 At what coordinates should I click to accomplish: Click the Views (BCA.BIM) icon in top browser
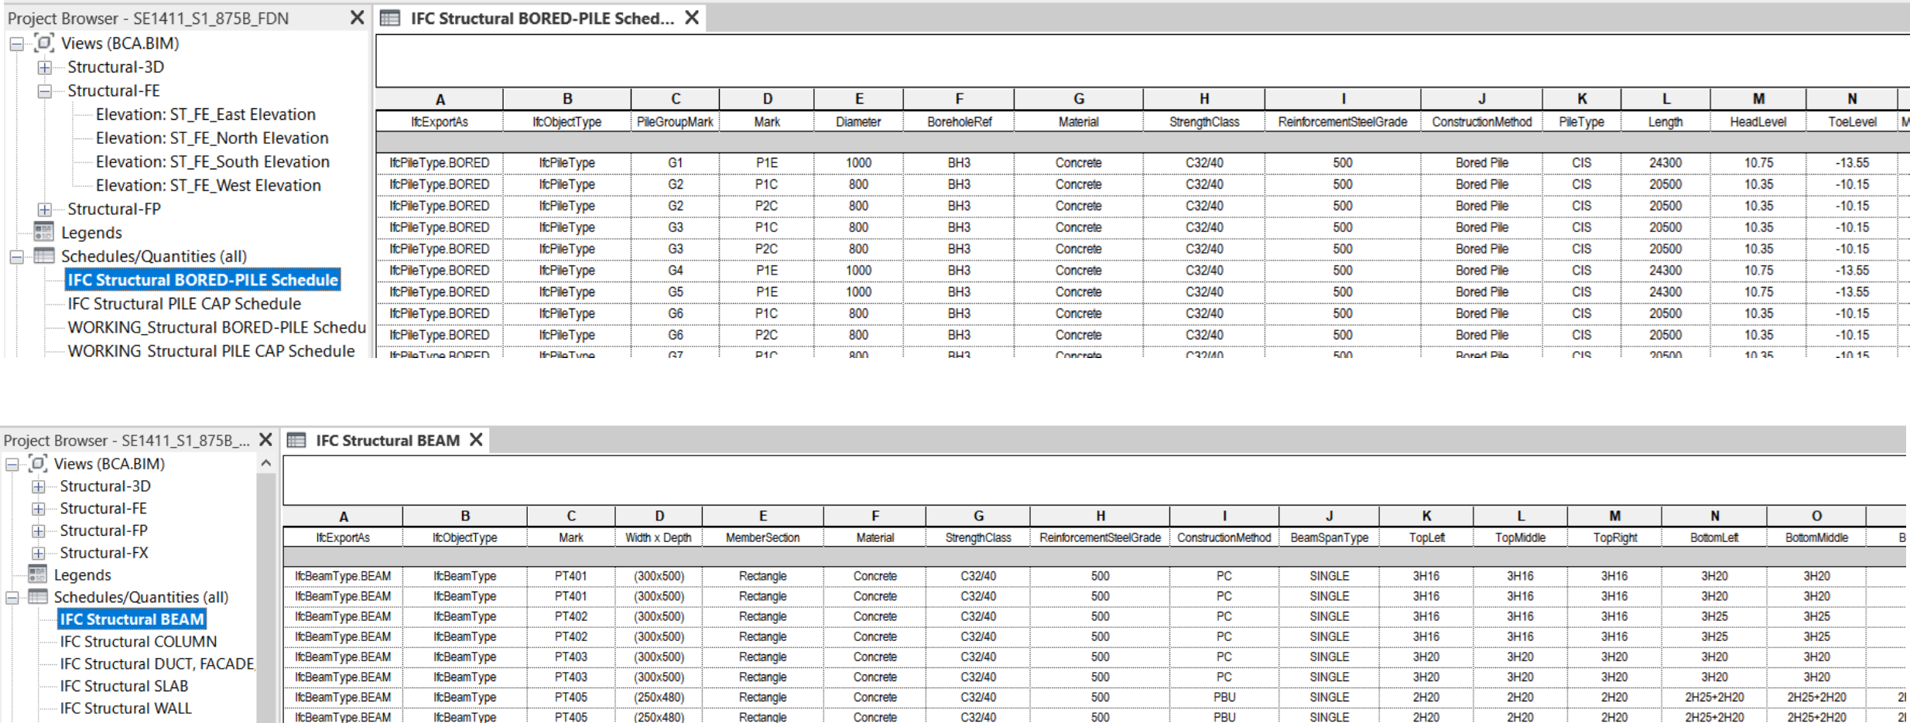click(x=44, y=43)
